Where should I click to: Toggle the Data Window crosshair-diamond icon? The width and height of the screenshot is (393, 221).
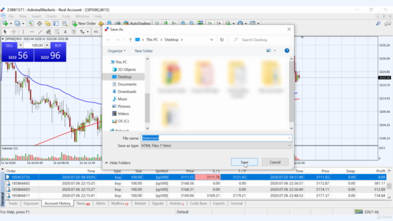[39, 23]
